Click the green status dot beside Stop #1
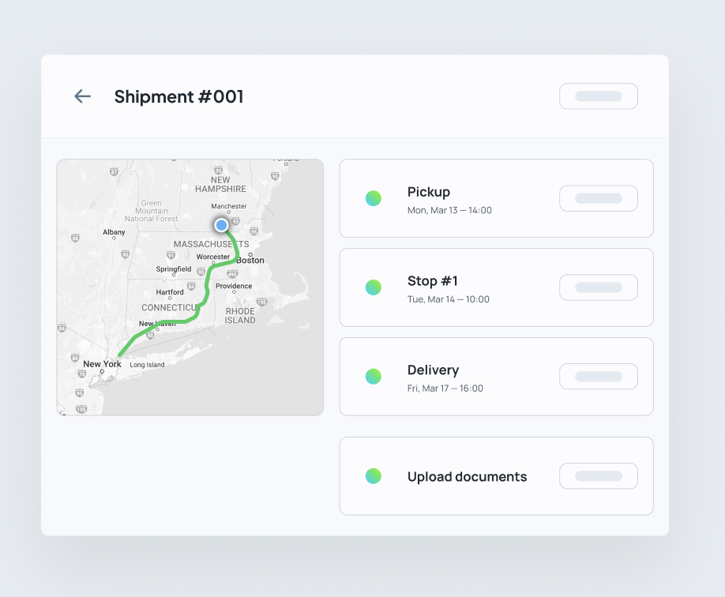This screenshot has width=725, height=597. click(x=374, y=287)
